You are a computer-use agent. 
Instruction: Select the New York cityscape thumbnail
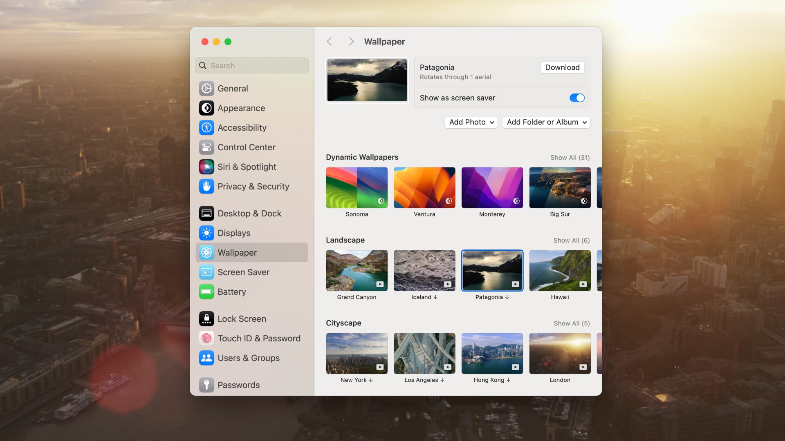click(357, 354)
